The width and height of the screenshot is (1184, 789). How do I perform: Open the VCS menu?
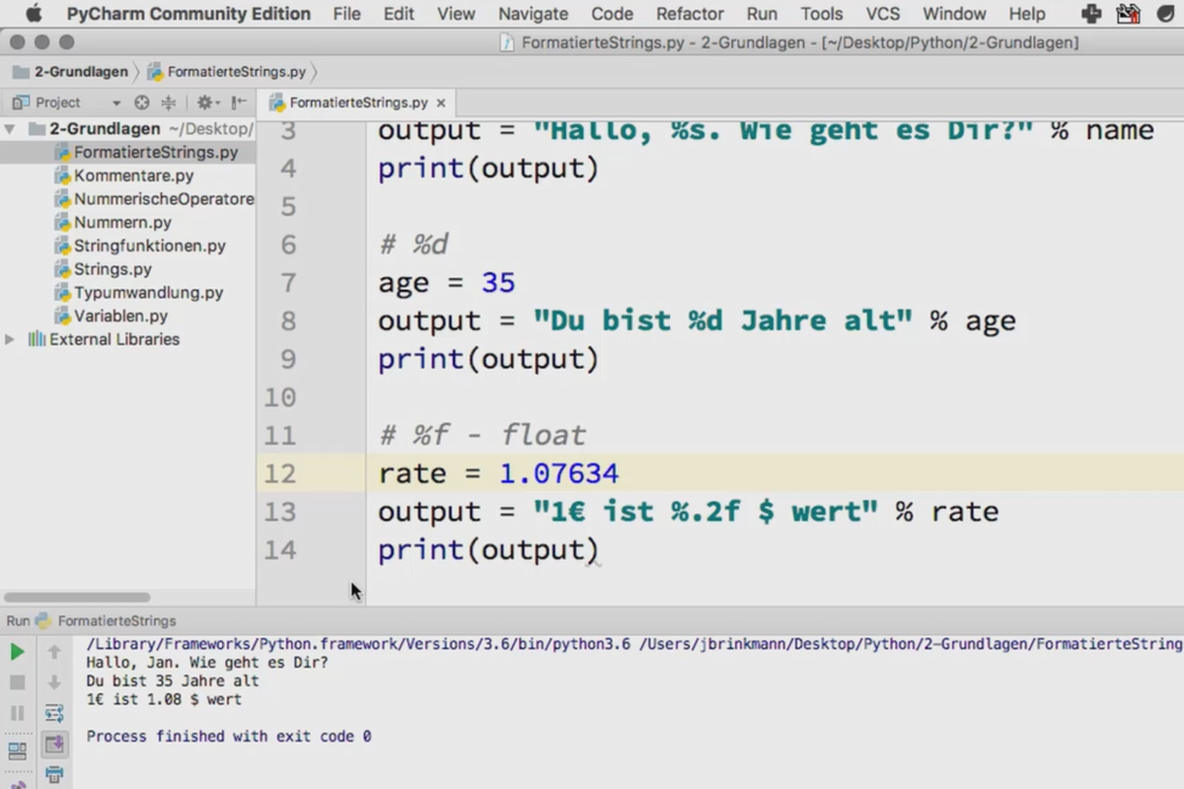click(883, 14)
